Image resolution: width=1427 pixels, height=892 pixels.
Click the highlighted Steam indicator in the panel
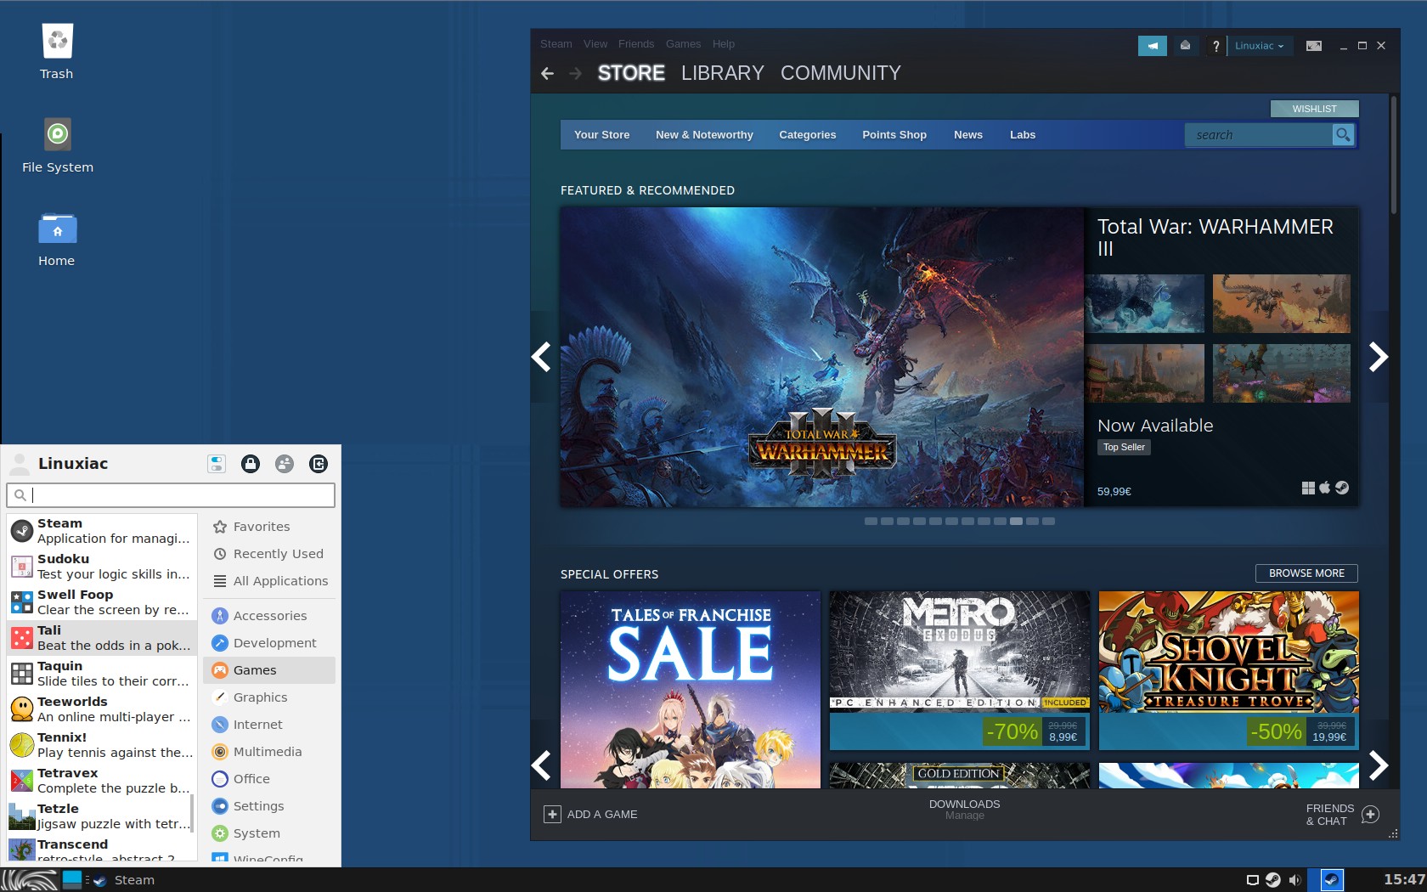pyautogui.click(x=1331, y=880)
